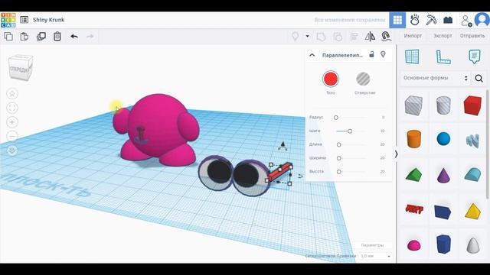Click the Cruise magnet icon
This screenshot has height=275, width=490.
386,37
